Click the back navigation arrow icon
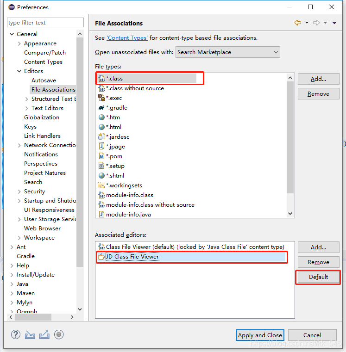Screen dimensions: 346x352 [298, 23]
